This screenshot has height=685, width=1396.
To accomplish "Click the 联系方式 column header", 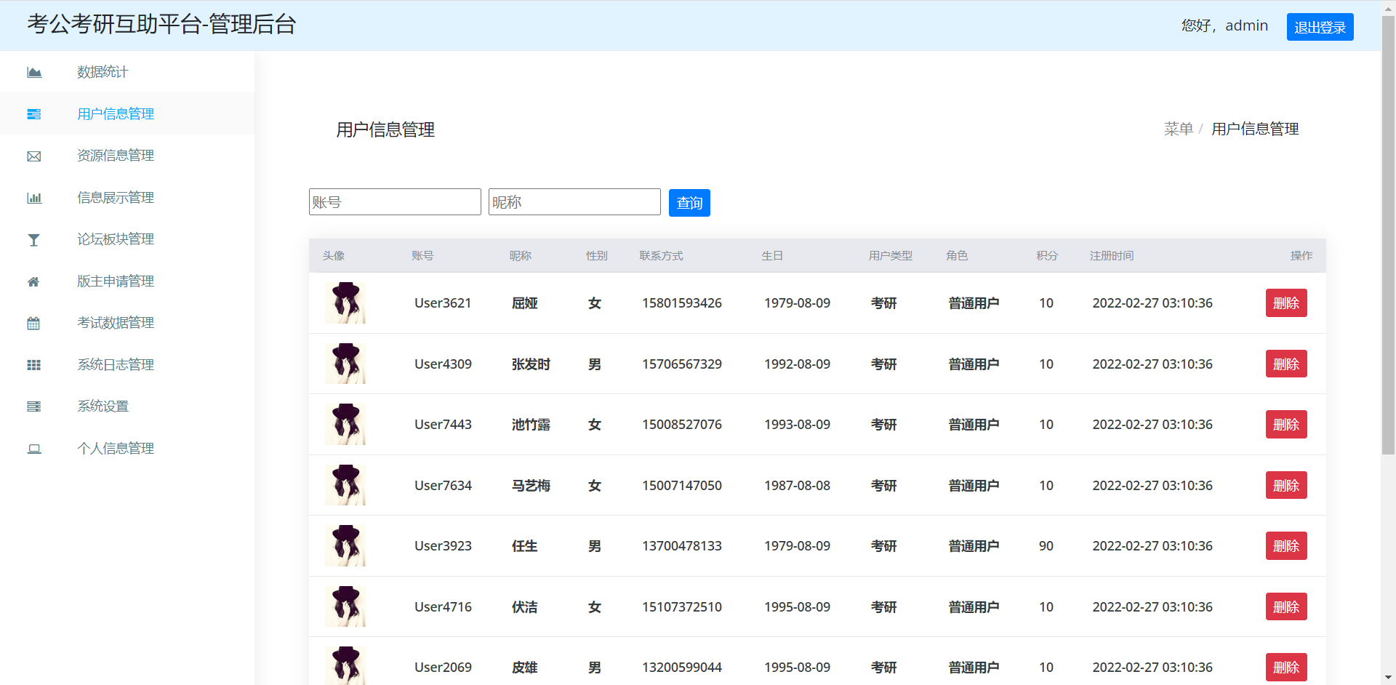I will click(662, 256).
